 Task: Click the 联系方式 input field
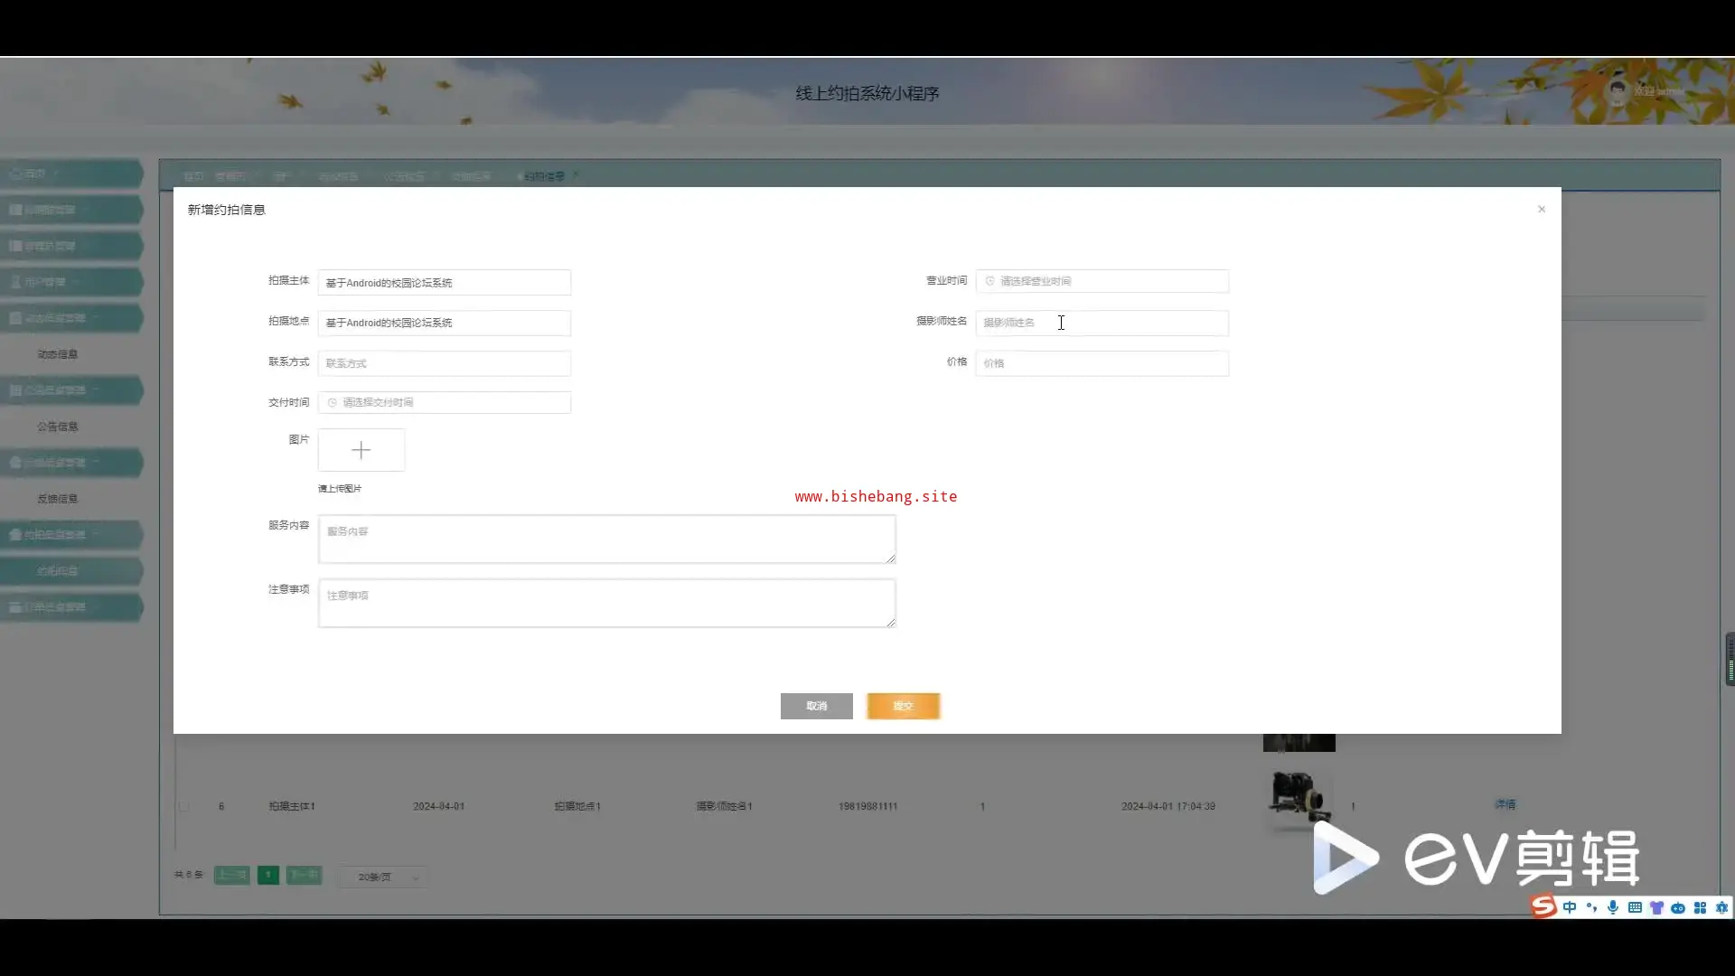coord(444,363)
